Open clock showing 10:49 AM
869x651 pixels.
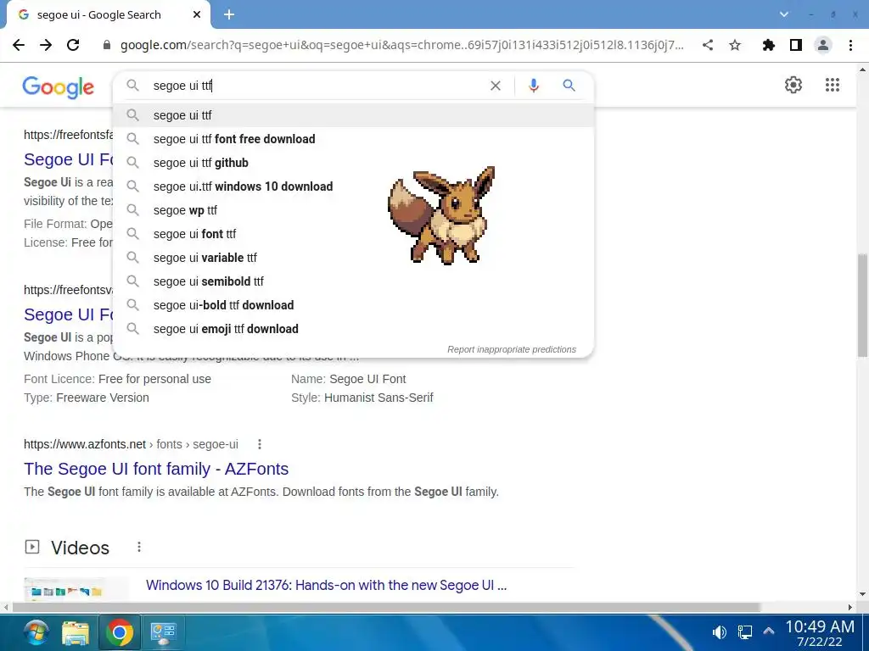pyautogui.click(x=820, y=633)
